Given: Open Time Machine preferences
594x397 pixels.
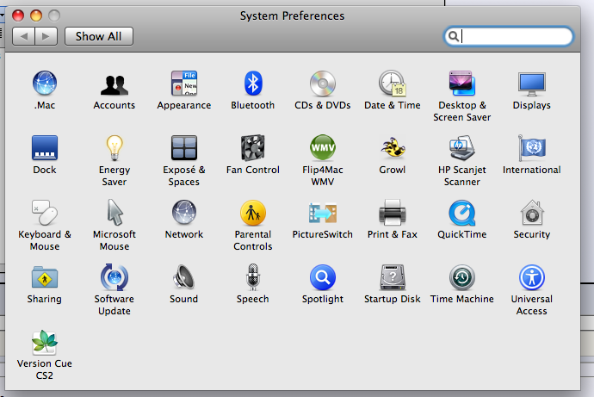Looking at the screenshot, I should (462, 278).
